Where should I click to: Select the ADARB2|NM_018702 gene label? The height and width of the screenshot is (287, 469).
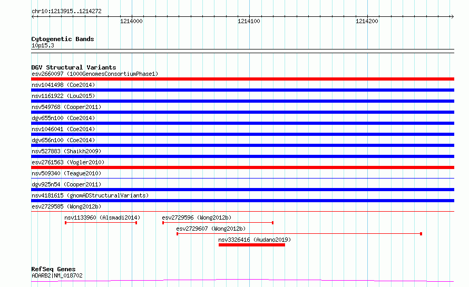(x=57, y=275)
